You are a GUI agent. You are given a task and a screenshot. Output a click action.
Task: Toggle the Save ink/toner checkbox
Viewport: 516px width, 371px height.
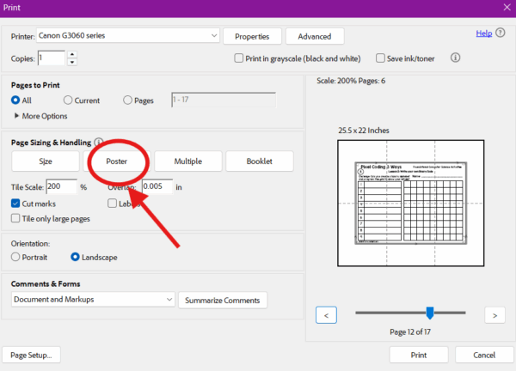(x=381, y=58)
